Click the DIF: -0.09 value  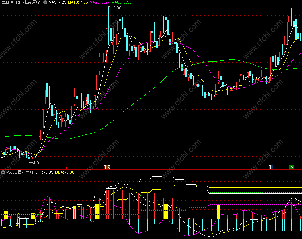click(x=44, y=172)
